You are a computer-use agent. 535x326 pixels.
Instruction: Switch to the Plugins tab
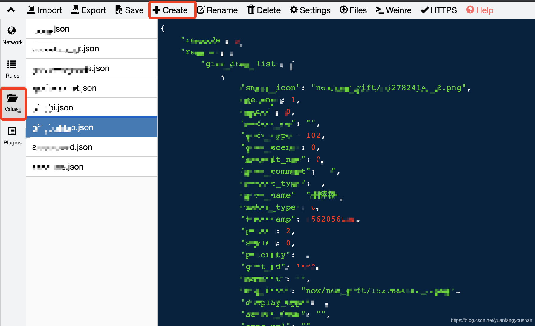tap(12, 136)
